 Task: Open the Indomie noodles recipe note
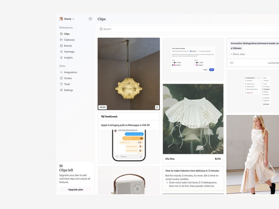pos(193,178)
